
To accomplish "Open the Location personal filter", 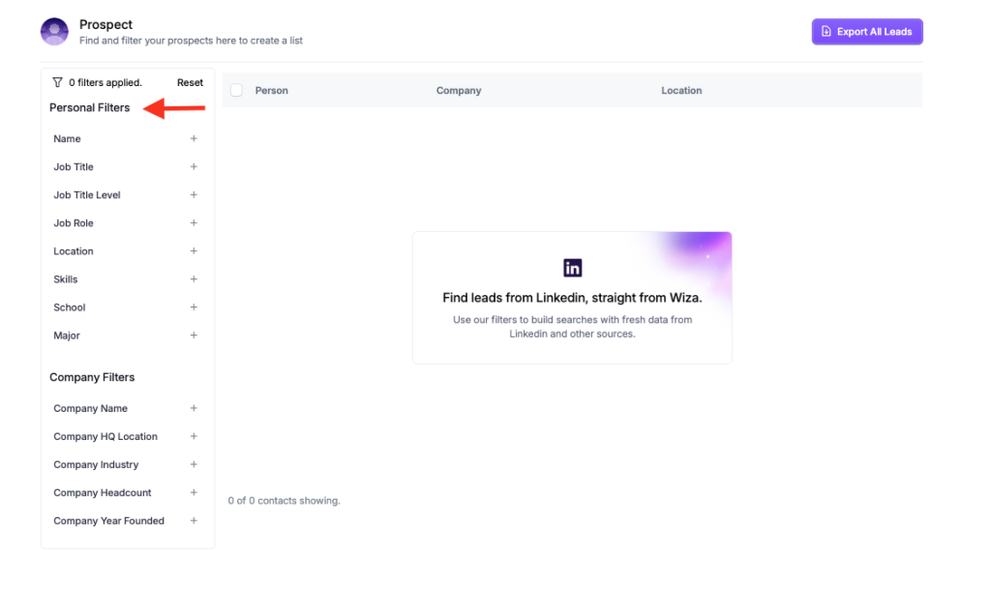I will point(74,251).
